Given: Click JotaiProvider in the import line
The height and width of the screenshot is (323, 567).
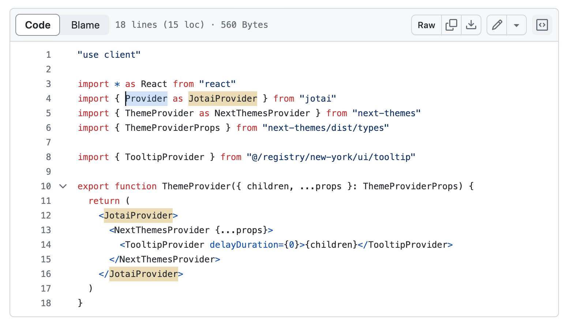Looking at the screenshot, I should point(223,99).
